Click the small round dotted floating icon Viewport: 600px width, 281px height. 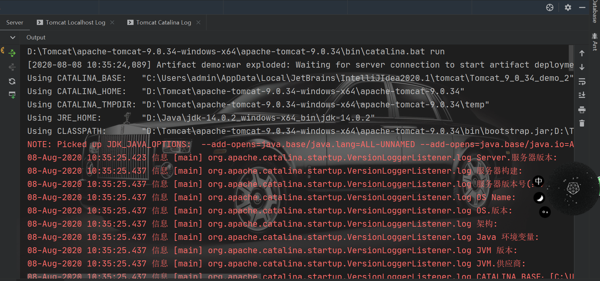545,212
